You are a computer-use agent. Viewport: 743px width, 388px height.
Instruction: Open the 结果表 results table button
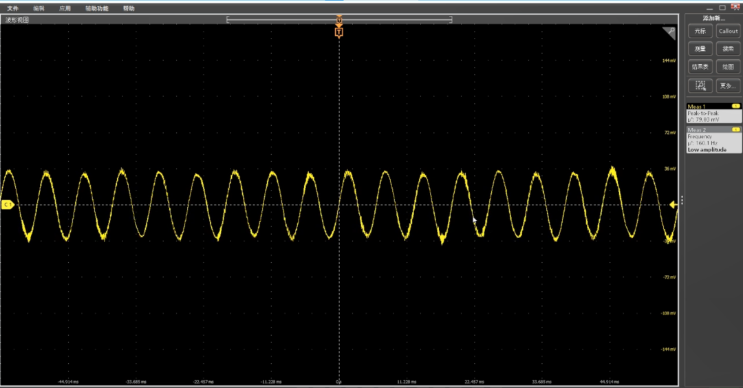point(700,67)
